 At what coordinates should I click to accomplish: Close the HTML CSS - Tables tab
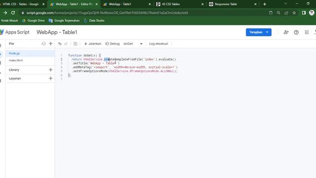click(43, 4)
